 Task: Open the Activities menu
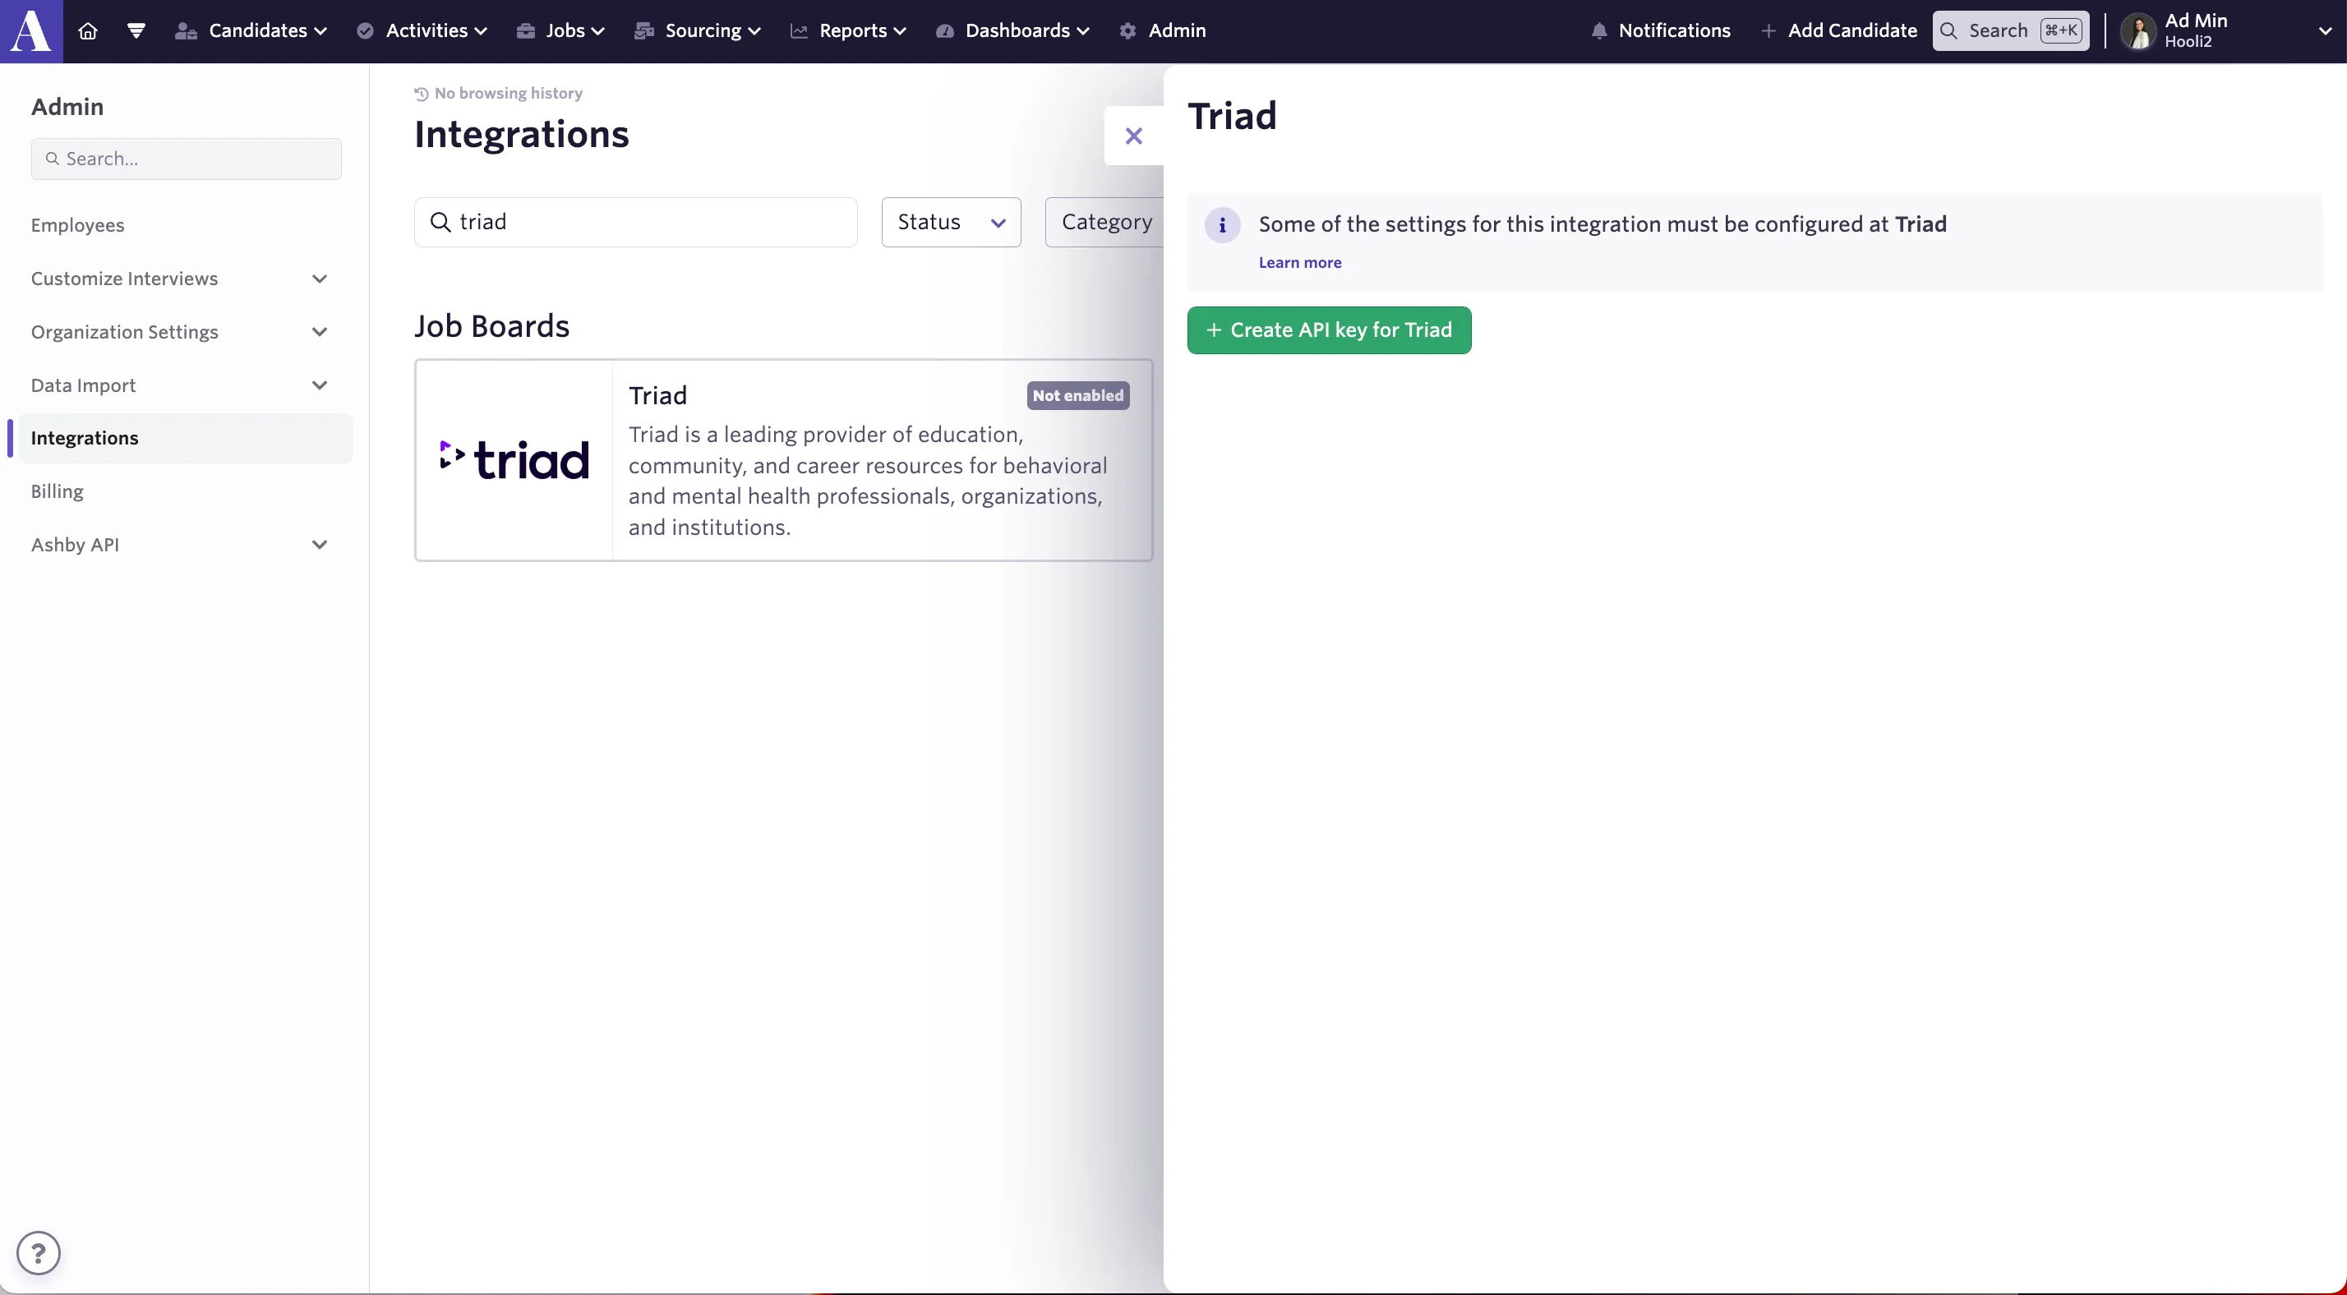click(x=422, y=31)
